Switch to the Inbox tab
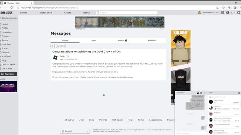 pos(65,40)
